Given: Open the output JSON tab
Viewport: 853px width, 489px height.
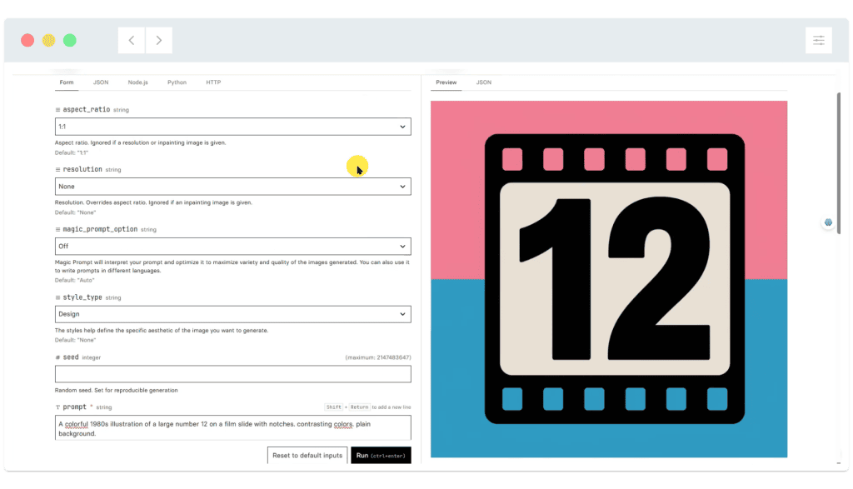Looking at the screenshot, I should (x=484, y=82).
